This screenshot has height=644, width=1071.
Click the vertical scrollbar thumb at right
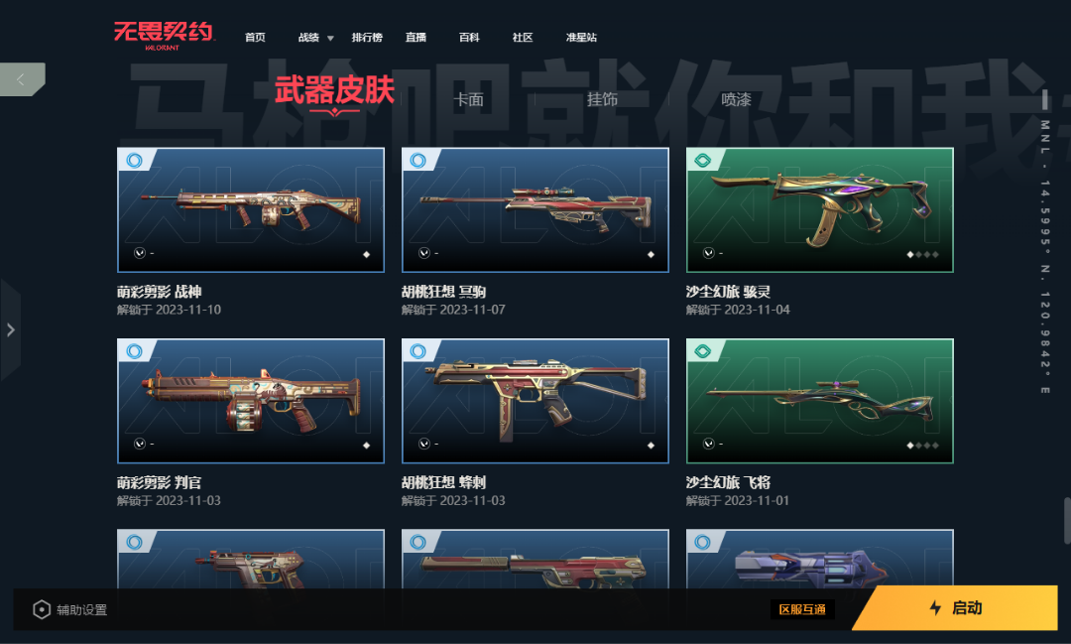(1066, 521)
